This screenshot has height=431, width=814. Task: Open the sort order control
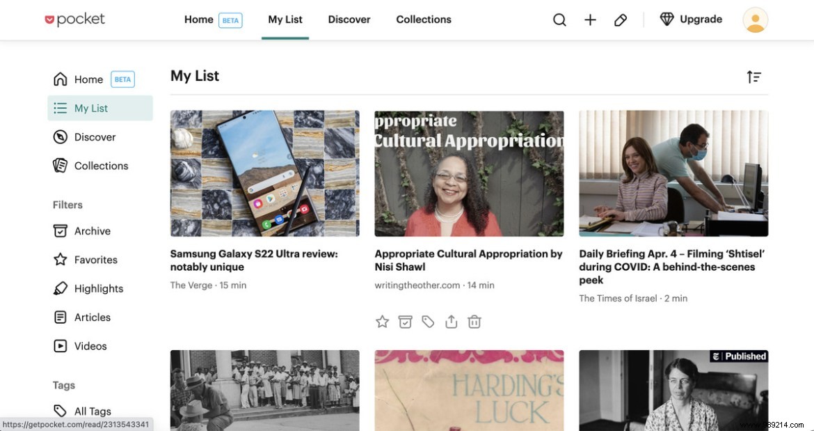pyautogui.click(x=754, y=77)
